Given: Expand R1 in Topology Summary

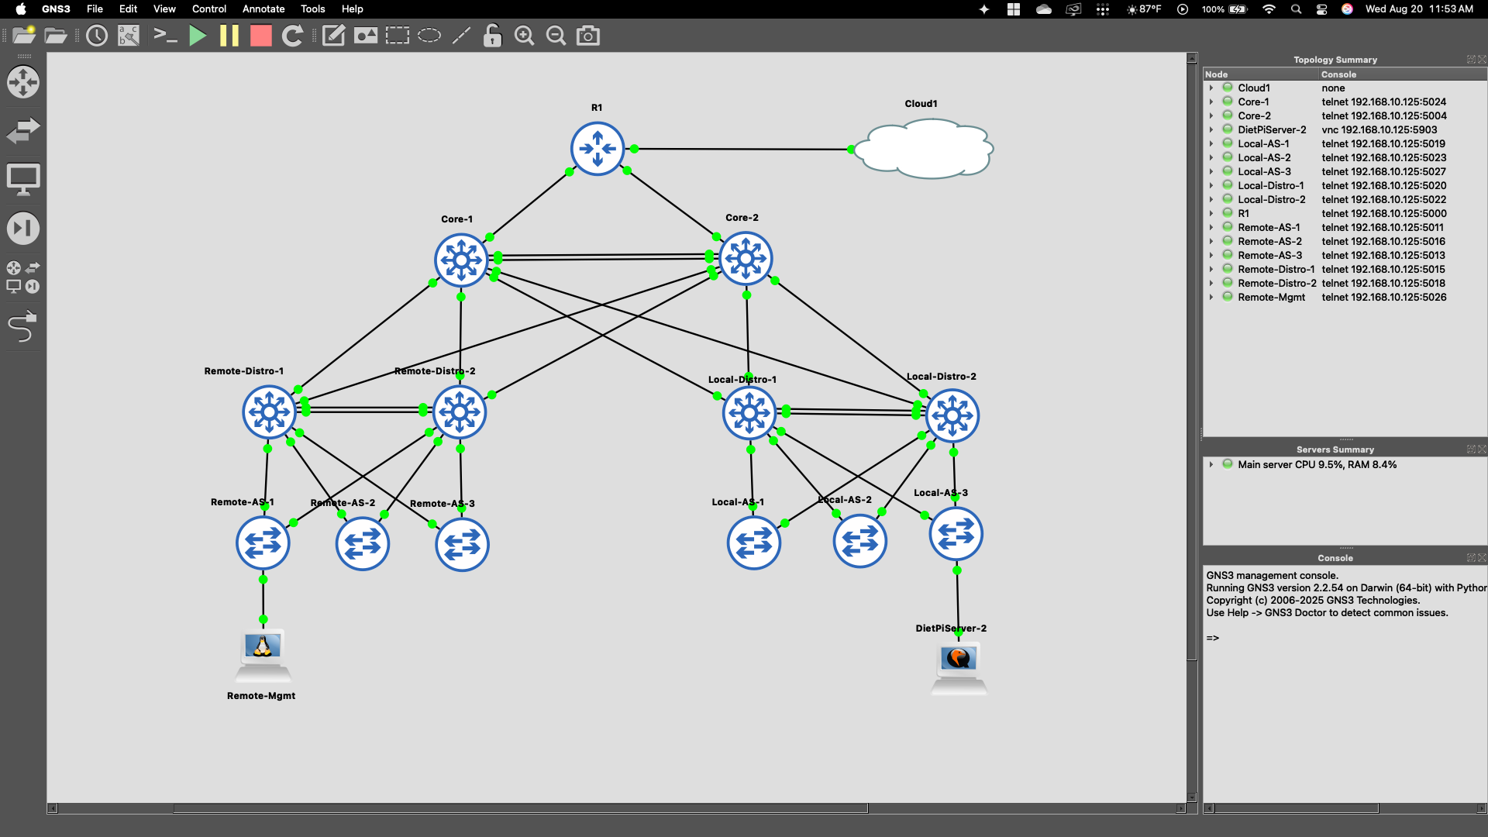Looking at the screenshot, I should tap(1211, 214).
